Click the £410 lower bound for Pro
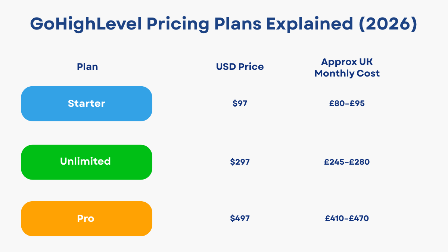The image size is (448, 252). click(x=335, y=218)
